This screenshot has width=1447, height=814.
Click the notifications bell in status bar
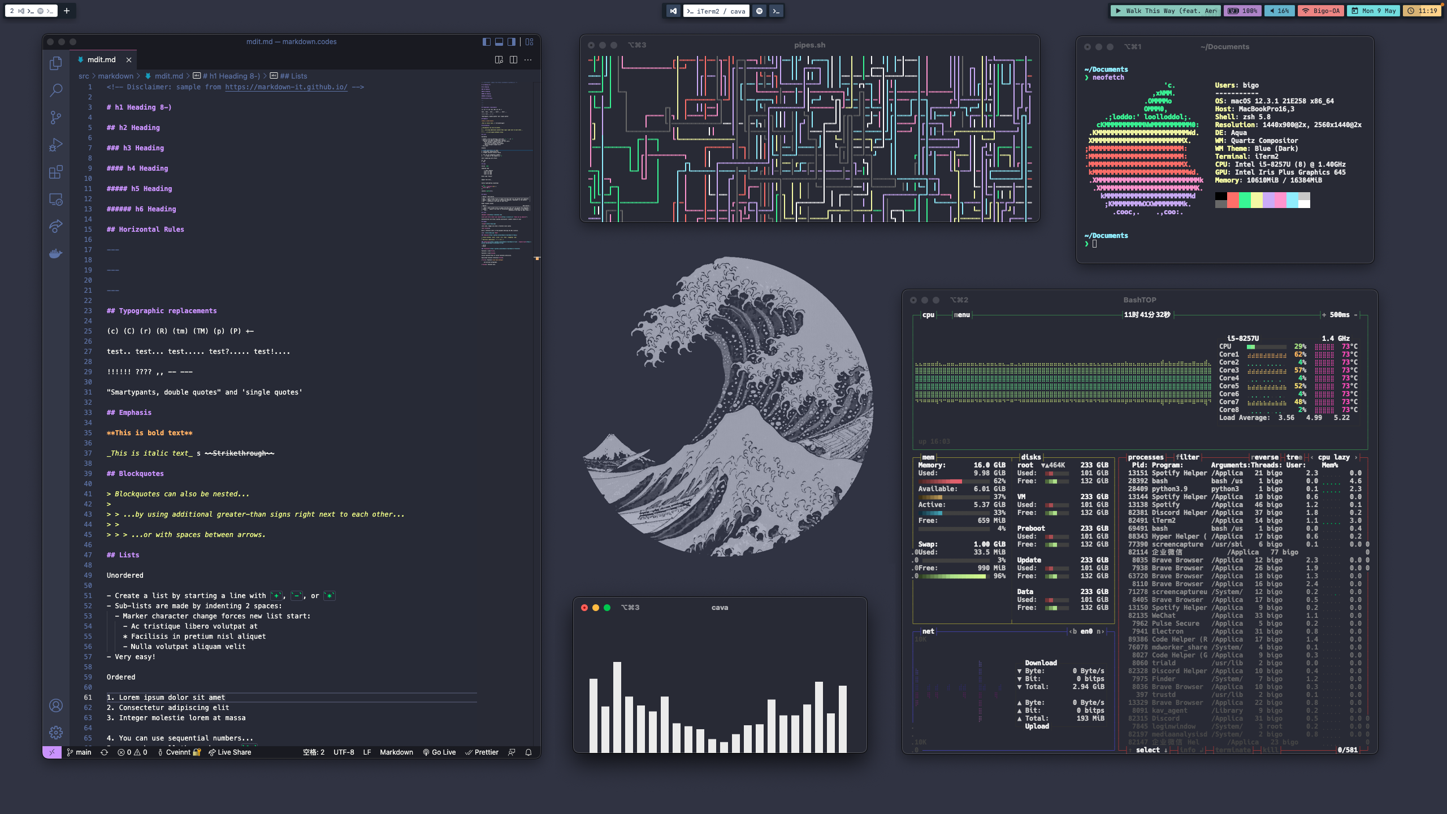click(528, 752)
